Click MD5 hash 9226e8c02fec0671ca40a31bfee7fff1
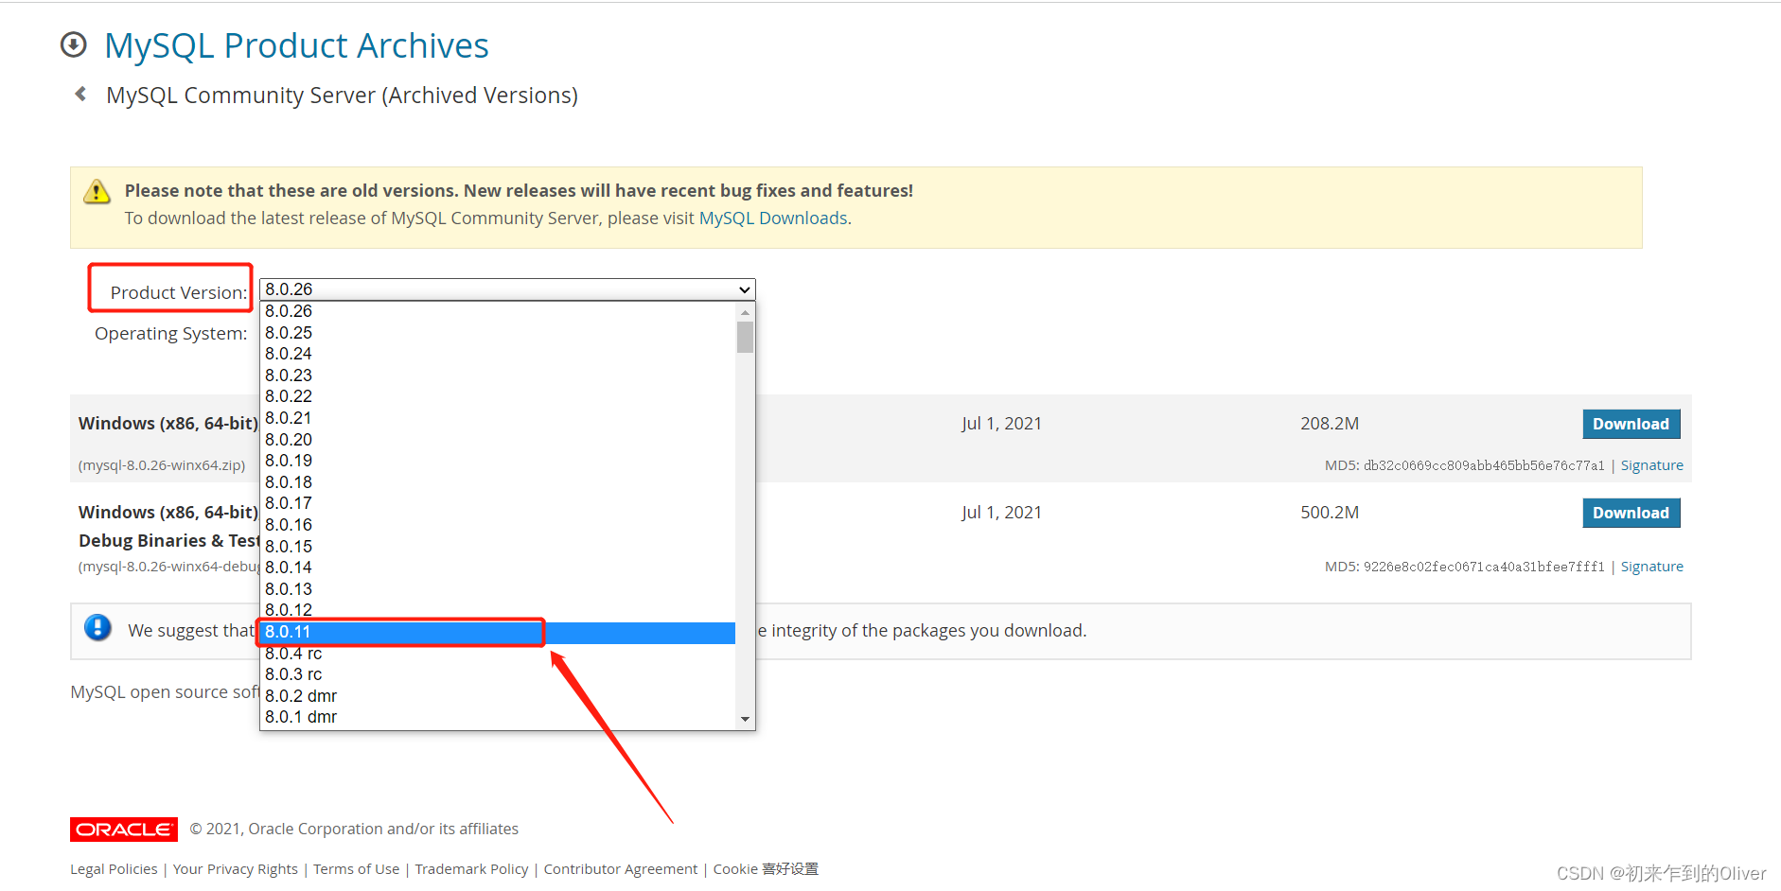Viewport: 1781px width, 891px height. pos(1484,567)
